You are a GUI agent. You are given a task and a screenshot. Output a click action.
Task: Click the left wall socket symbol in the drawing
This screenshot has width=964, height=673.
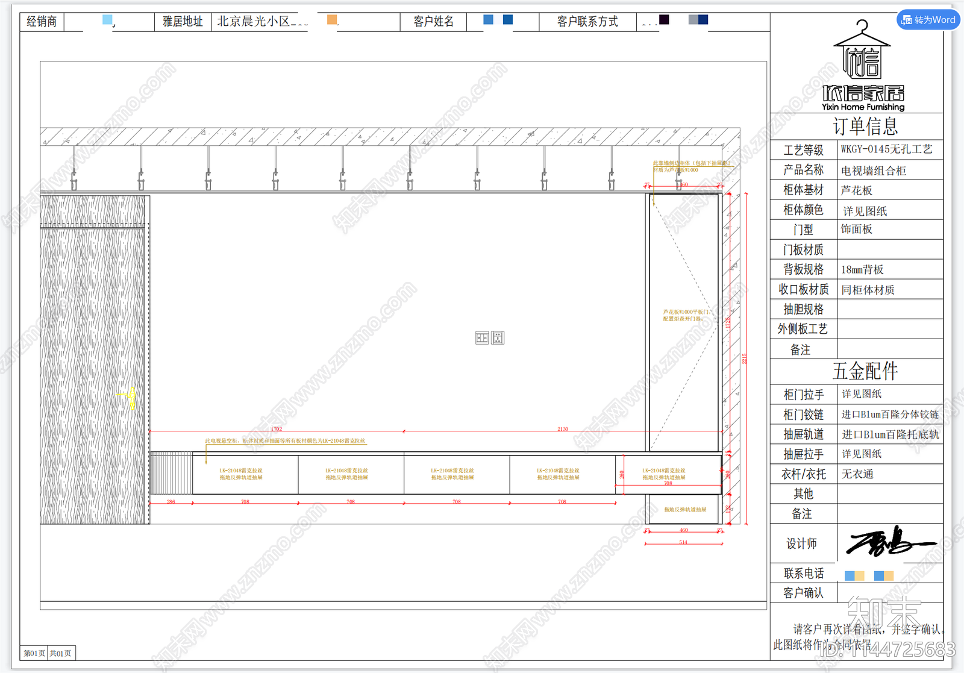482,338
